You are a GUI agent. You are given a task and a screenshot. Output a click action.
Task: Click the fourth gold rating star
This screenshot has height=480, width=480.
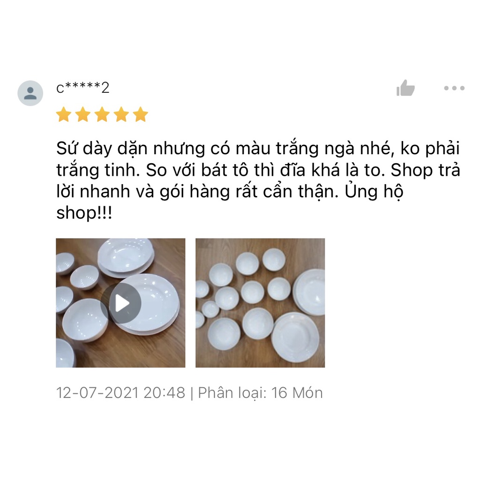[121, 114]
